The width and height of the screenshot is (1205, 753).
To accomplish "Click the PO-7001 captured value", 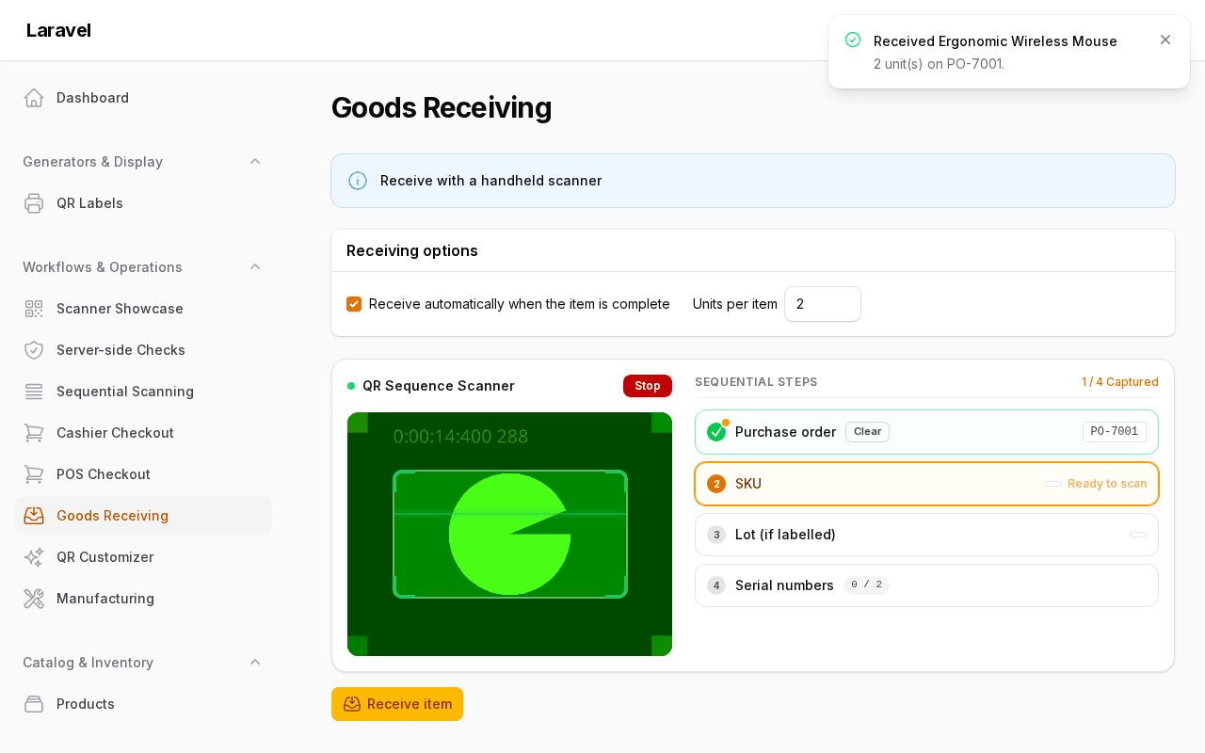I will click(x=1115, y=432).
